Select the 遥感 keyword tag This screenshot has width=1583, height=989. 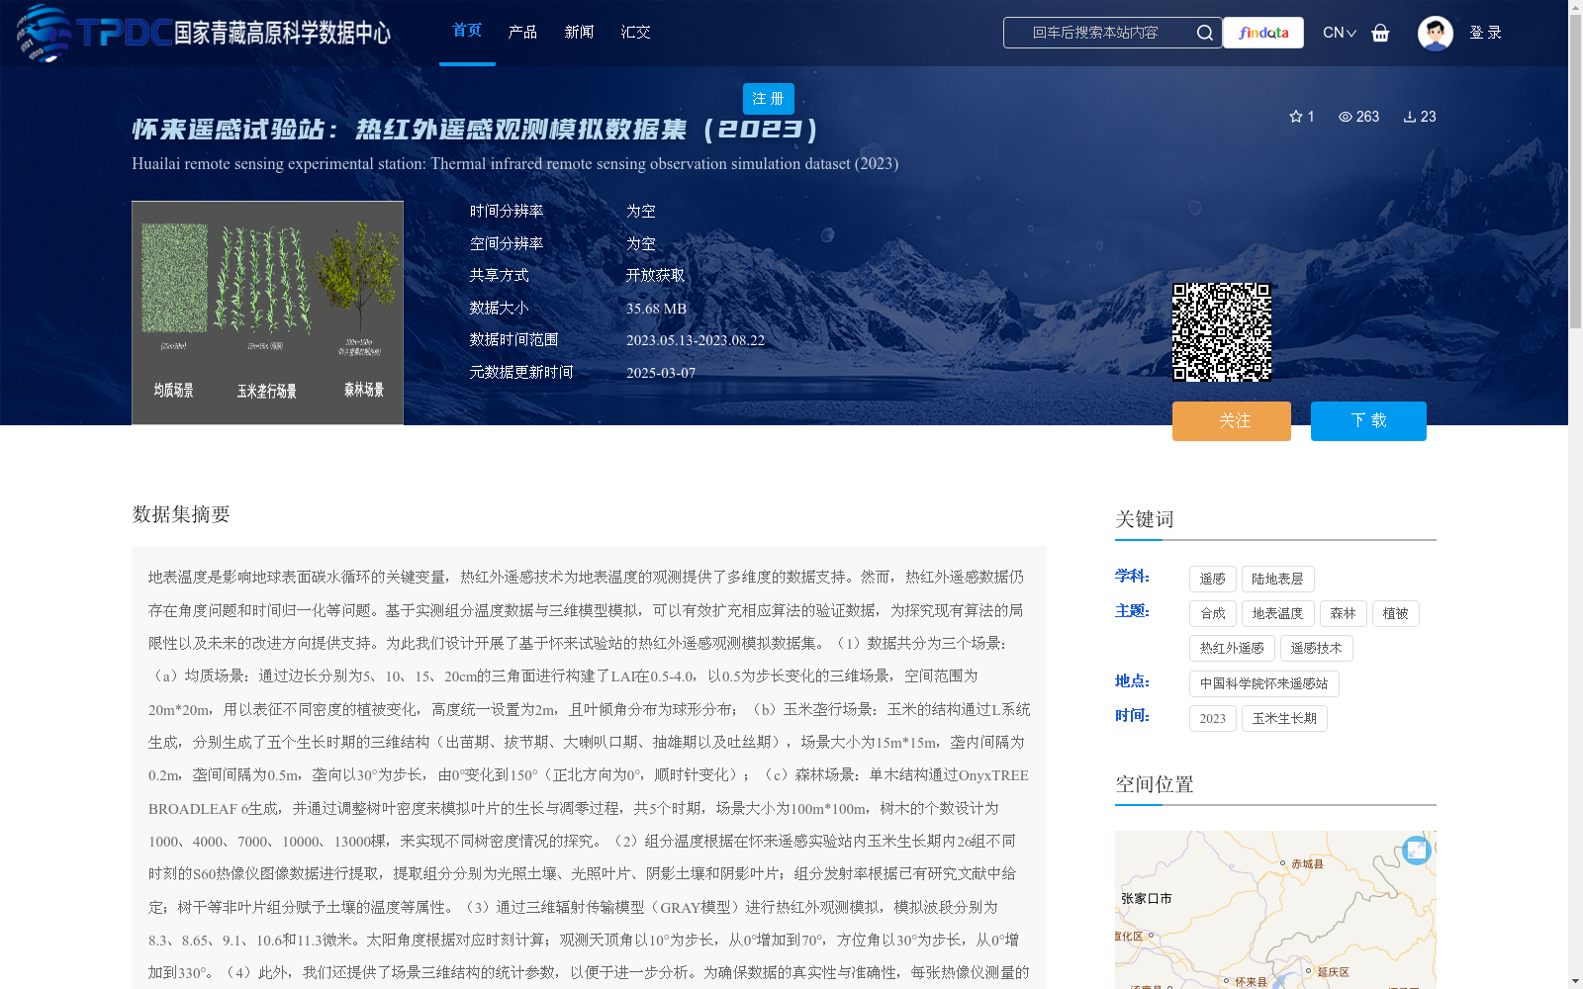coord(1213,580)
